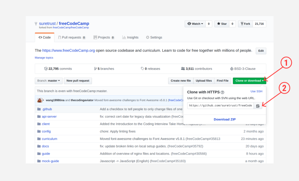Click the '8 hours ago' timestamp

[x=255, y=153]
